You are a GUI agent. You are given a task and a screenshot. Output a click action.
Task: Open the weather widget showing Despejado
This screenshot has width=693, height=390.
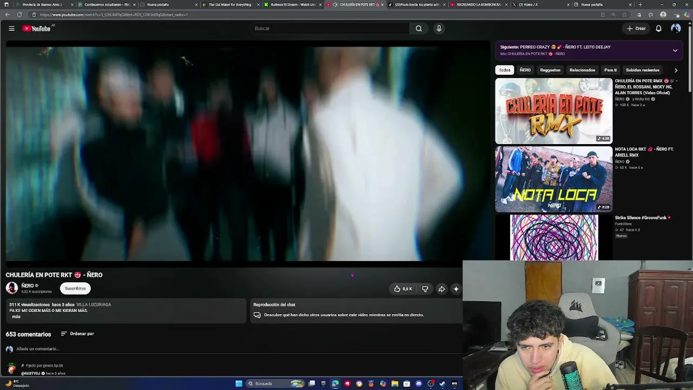click(16, 383)
